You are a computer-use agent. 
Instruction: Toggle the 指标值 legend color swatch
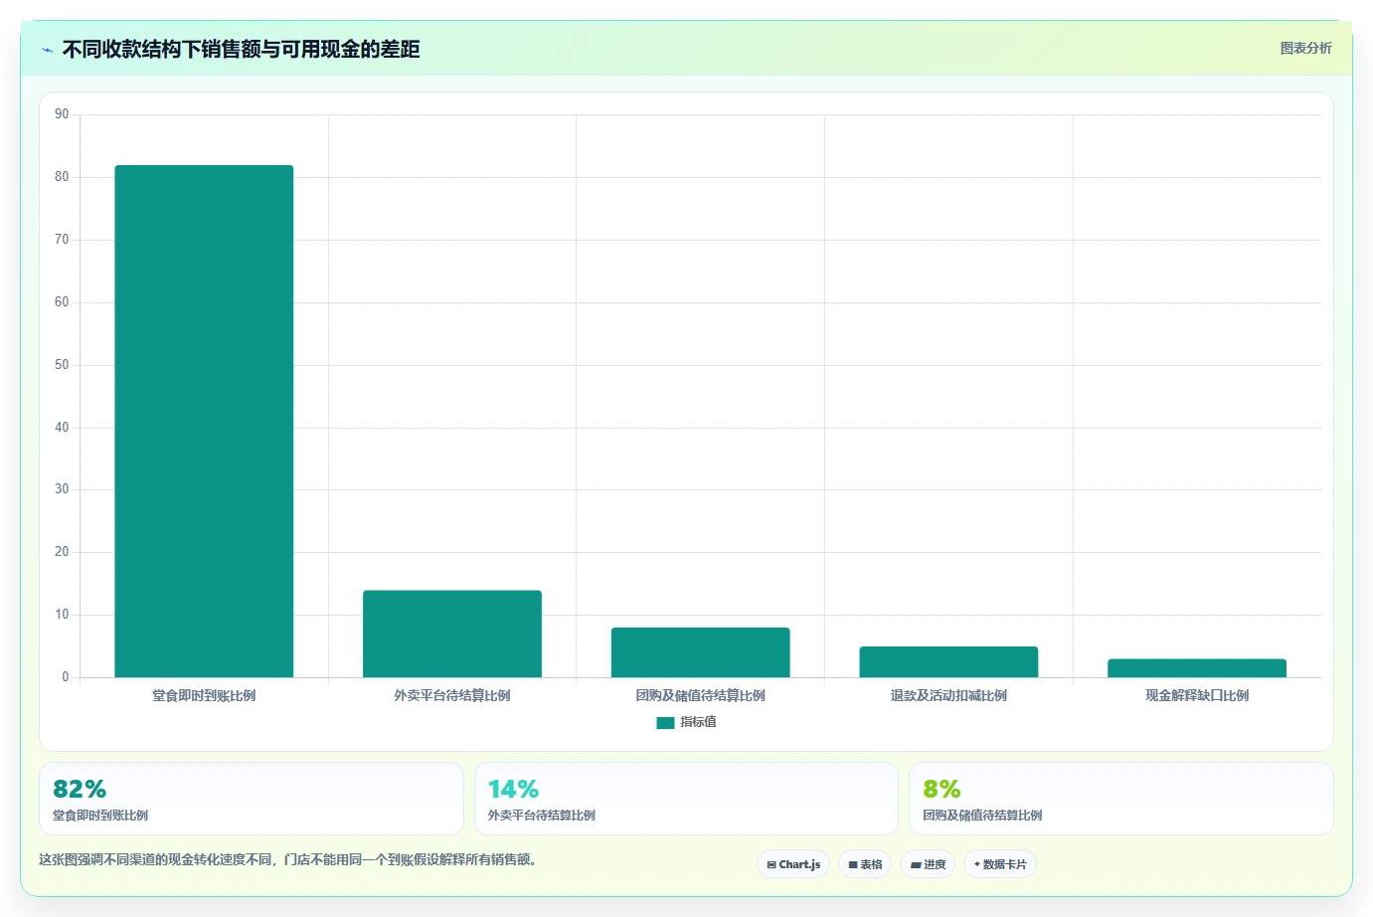tap(665, 723)
